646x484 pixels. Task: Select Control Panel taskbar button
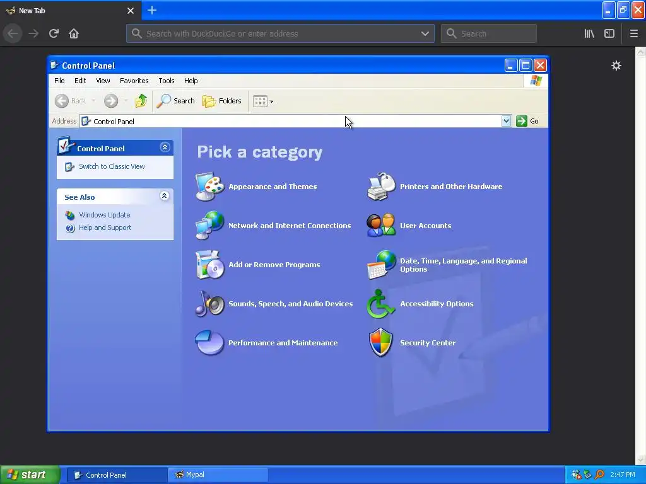coord(117,475)
